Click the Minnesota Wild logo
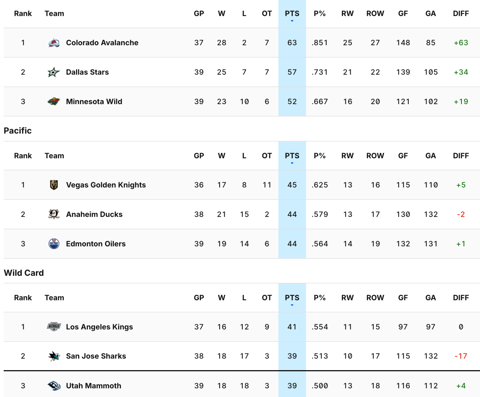Viewport: 480px width, 397px height. tap(54, 102)
